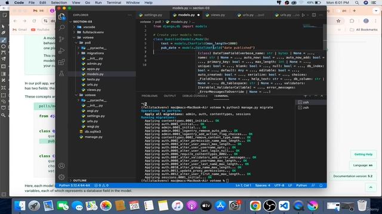Open manage.py in the explorer tree
This screenshot has width=382, height=214.
tap(94, 137)
